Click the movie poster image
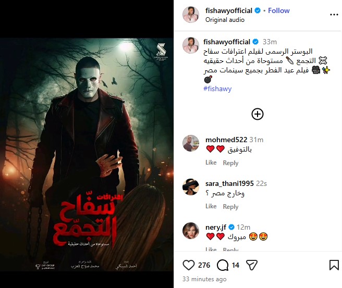Viewport: 342px width, 288px height. [87, 155]
